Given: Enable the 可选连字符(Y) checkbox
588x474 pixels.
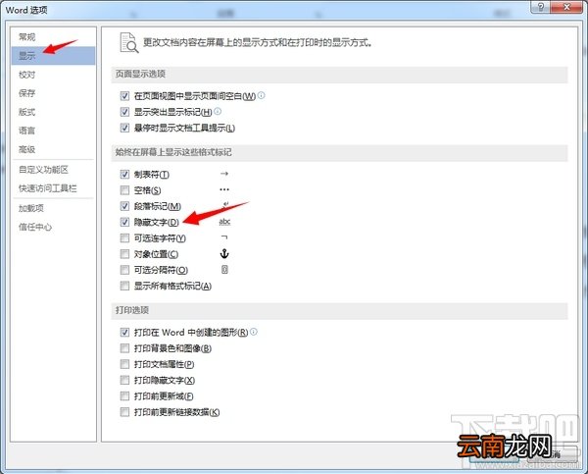Looking at the screenshot, I should 124,238.
